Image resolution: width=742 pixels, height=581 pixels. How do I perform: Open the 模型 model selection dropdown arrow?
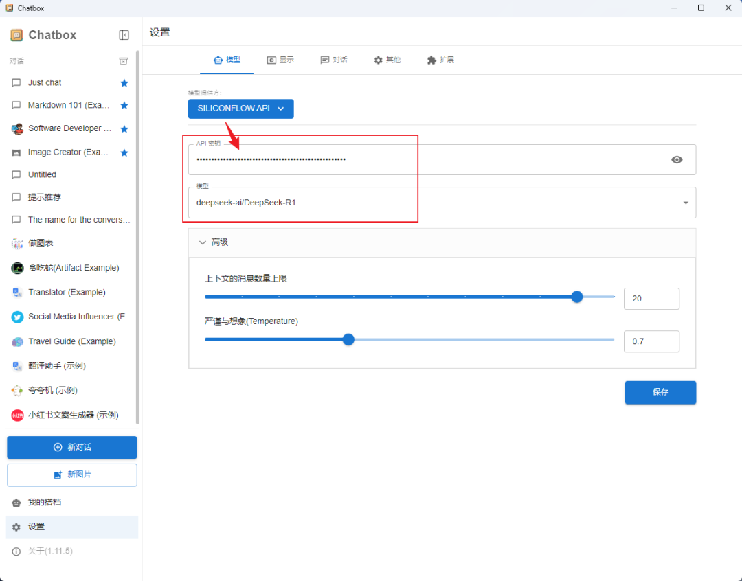[x=685, y=203]
